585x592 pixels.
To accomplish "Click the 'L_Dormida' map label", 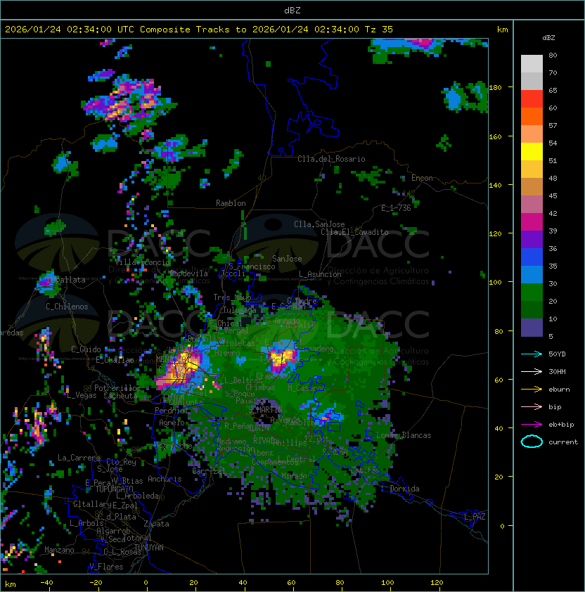I will point(400,489).
